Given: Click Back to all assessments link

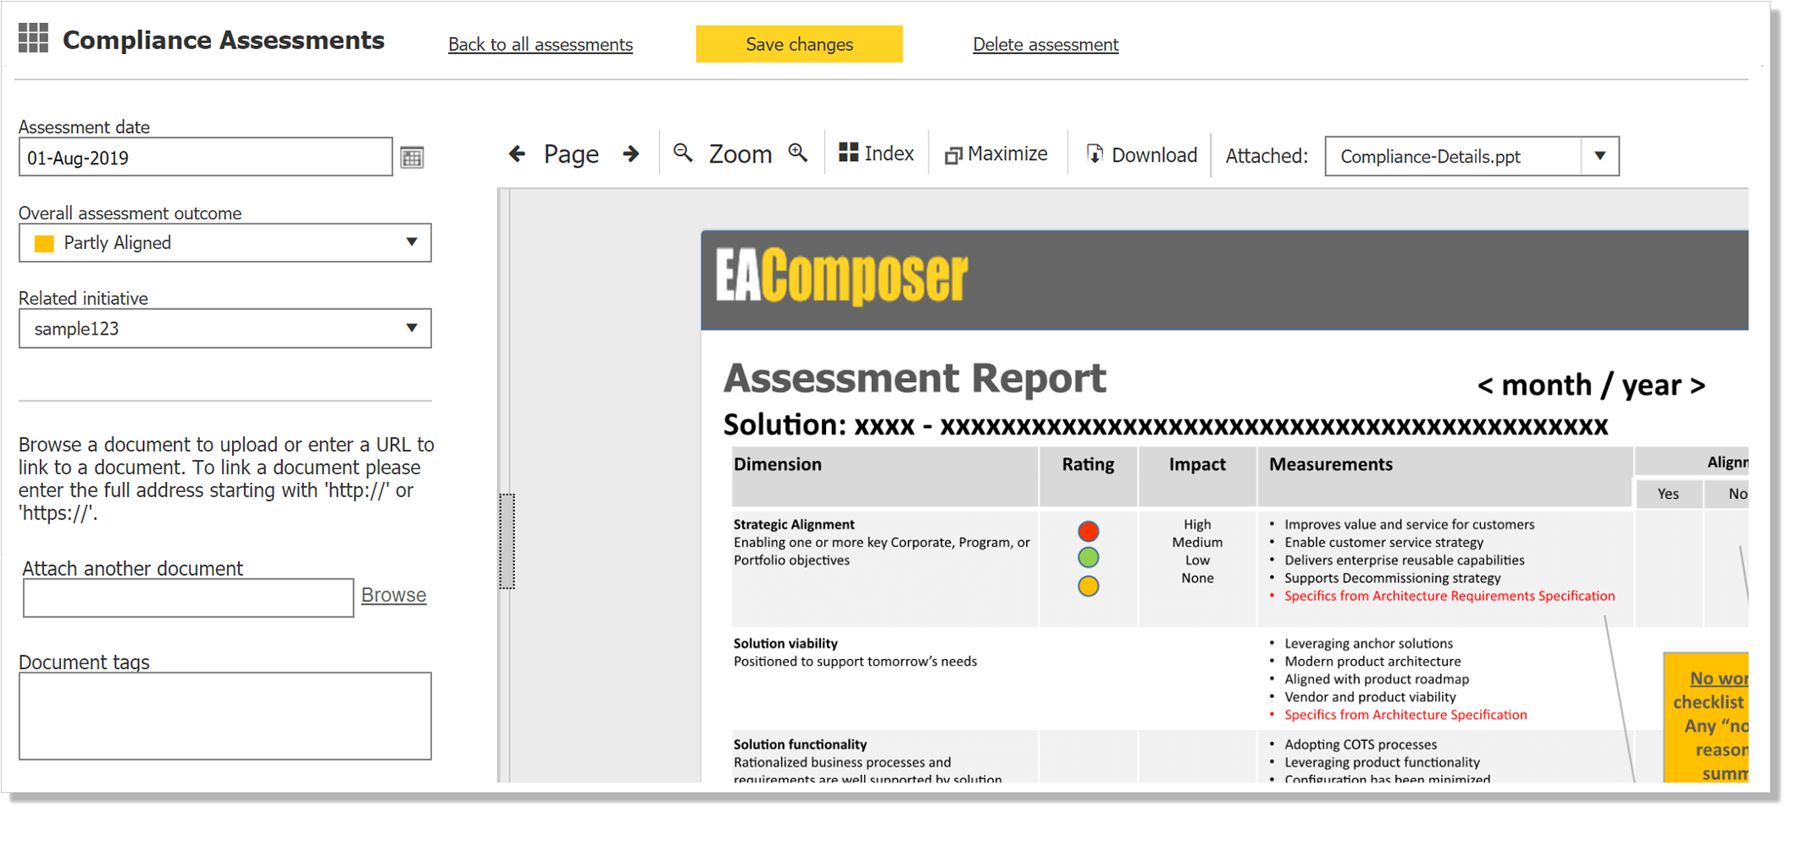Looking at the screenshot, I should pyautogui.click(x=541, y=44).
